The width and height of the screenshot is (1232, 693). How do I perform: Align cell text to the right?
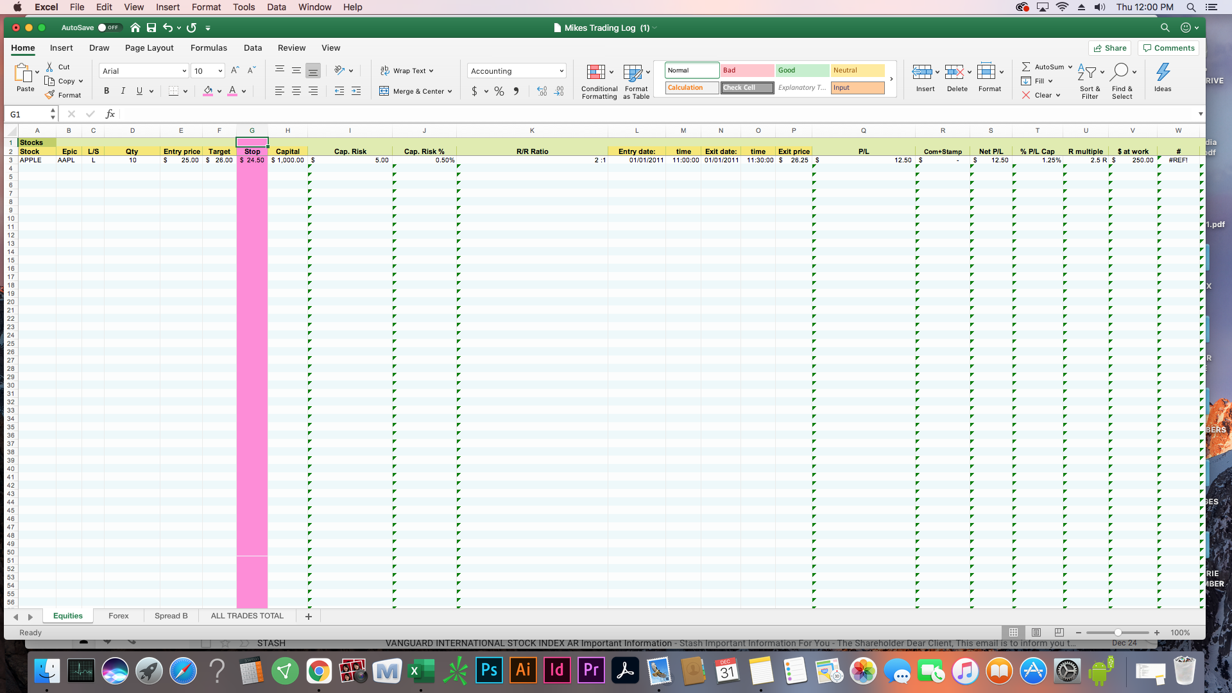(x=313, y=91)
